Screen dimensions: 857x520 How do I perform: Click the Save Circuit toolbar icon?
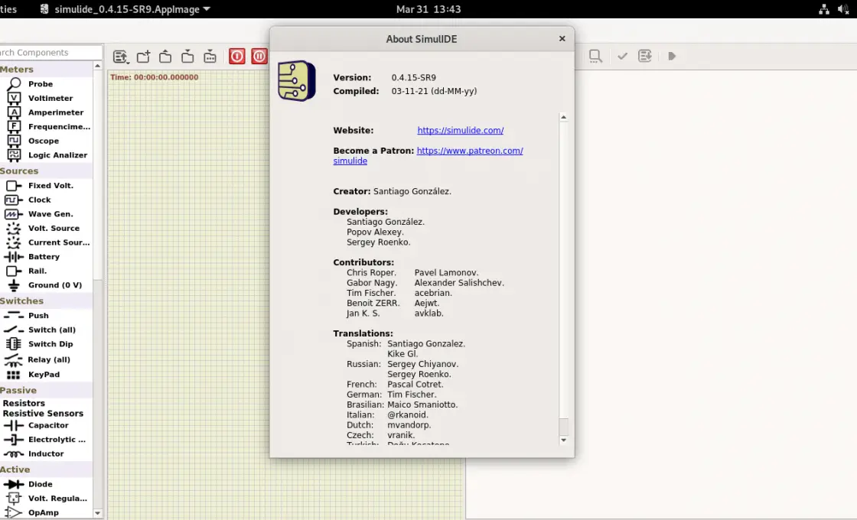(187, 57)
